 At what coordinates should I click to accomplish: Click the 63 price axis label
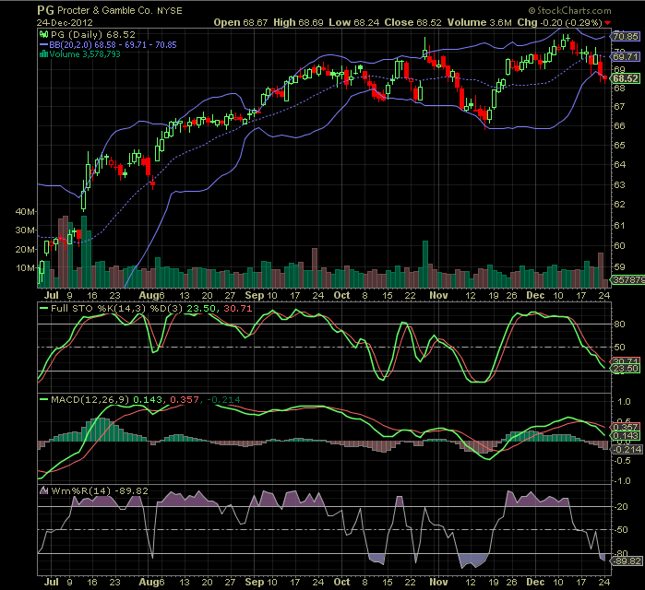[x=619, y=185]
